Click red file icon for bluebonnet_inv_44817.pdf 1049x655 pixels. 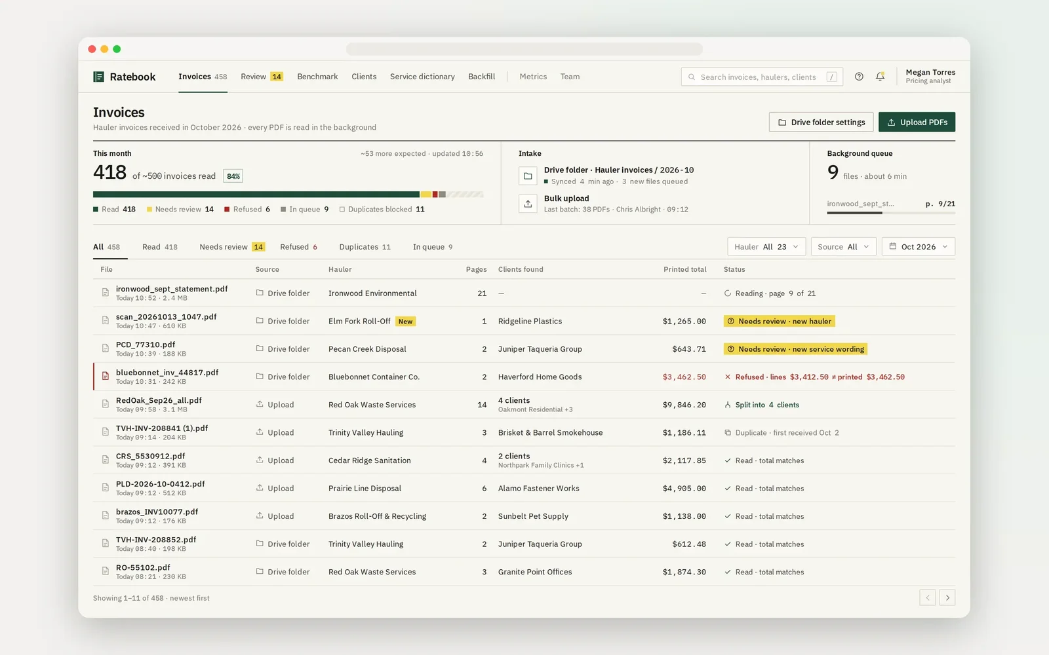point(105,377)
